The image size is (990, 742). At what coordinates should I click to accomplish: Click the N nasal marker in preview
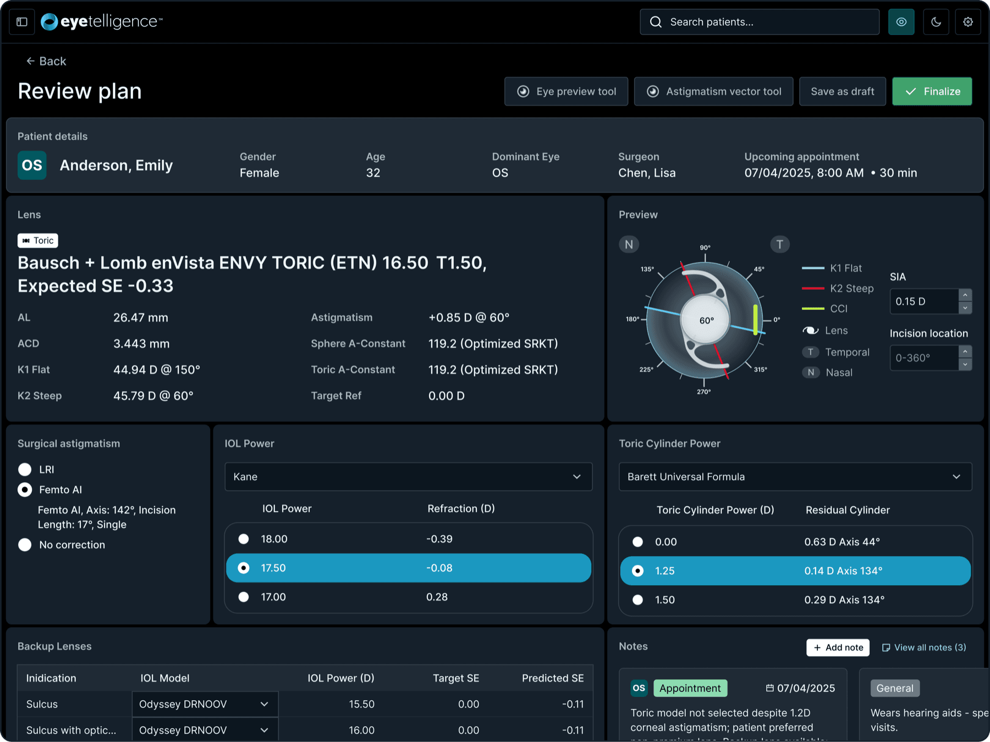coord(629,244)
